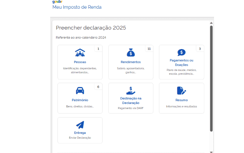Screen dimensions: 244x153
Task: Click the gov.br logo
Action: coord(57,2)
